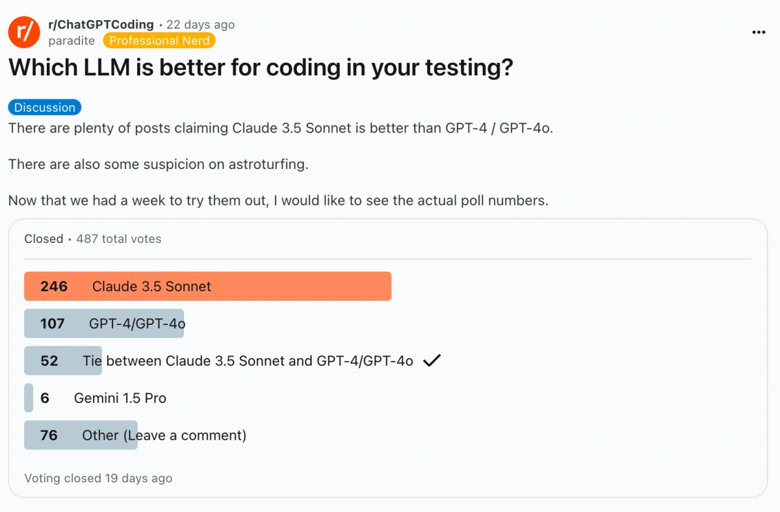Click the 107 vote count number

tap(53, 324)
